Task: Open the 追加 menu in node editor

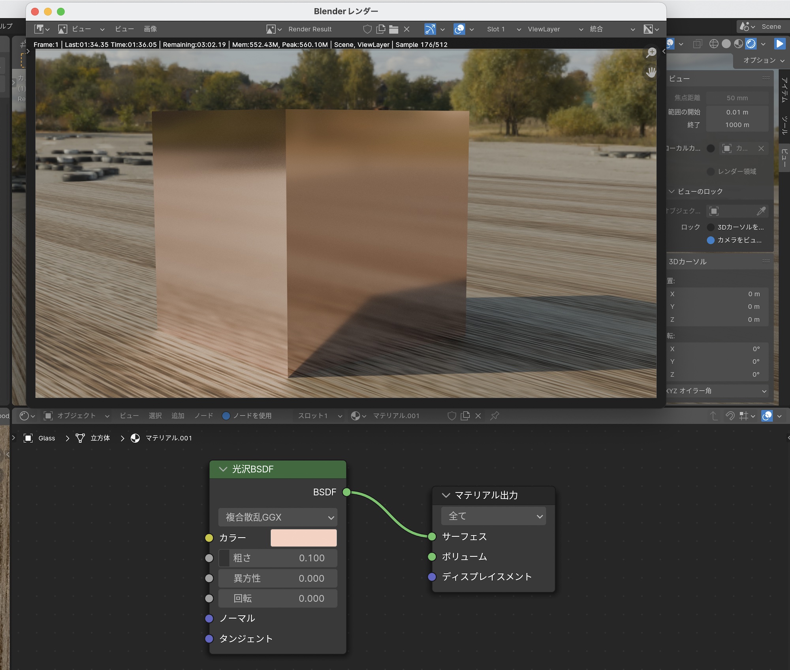Action: pos(178,416)
